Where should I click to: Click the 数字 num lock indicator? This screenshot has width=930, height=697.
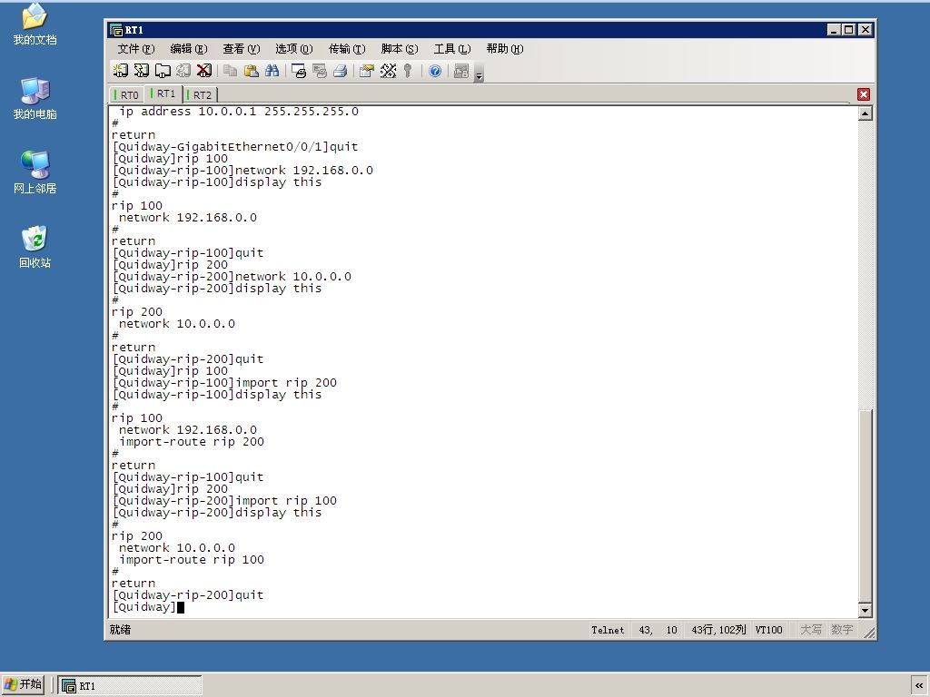coord(842,630)
